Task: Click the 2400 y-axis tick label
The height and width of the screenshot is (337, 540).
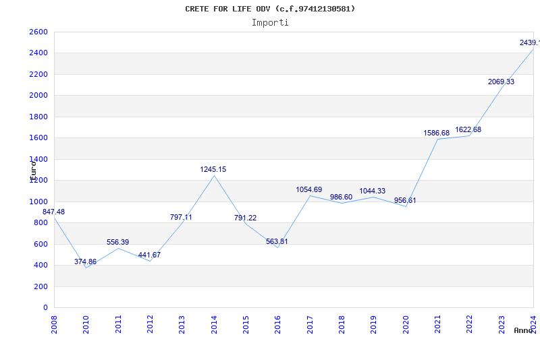Action: [38, 53]
